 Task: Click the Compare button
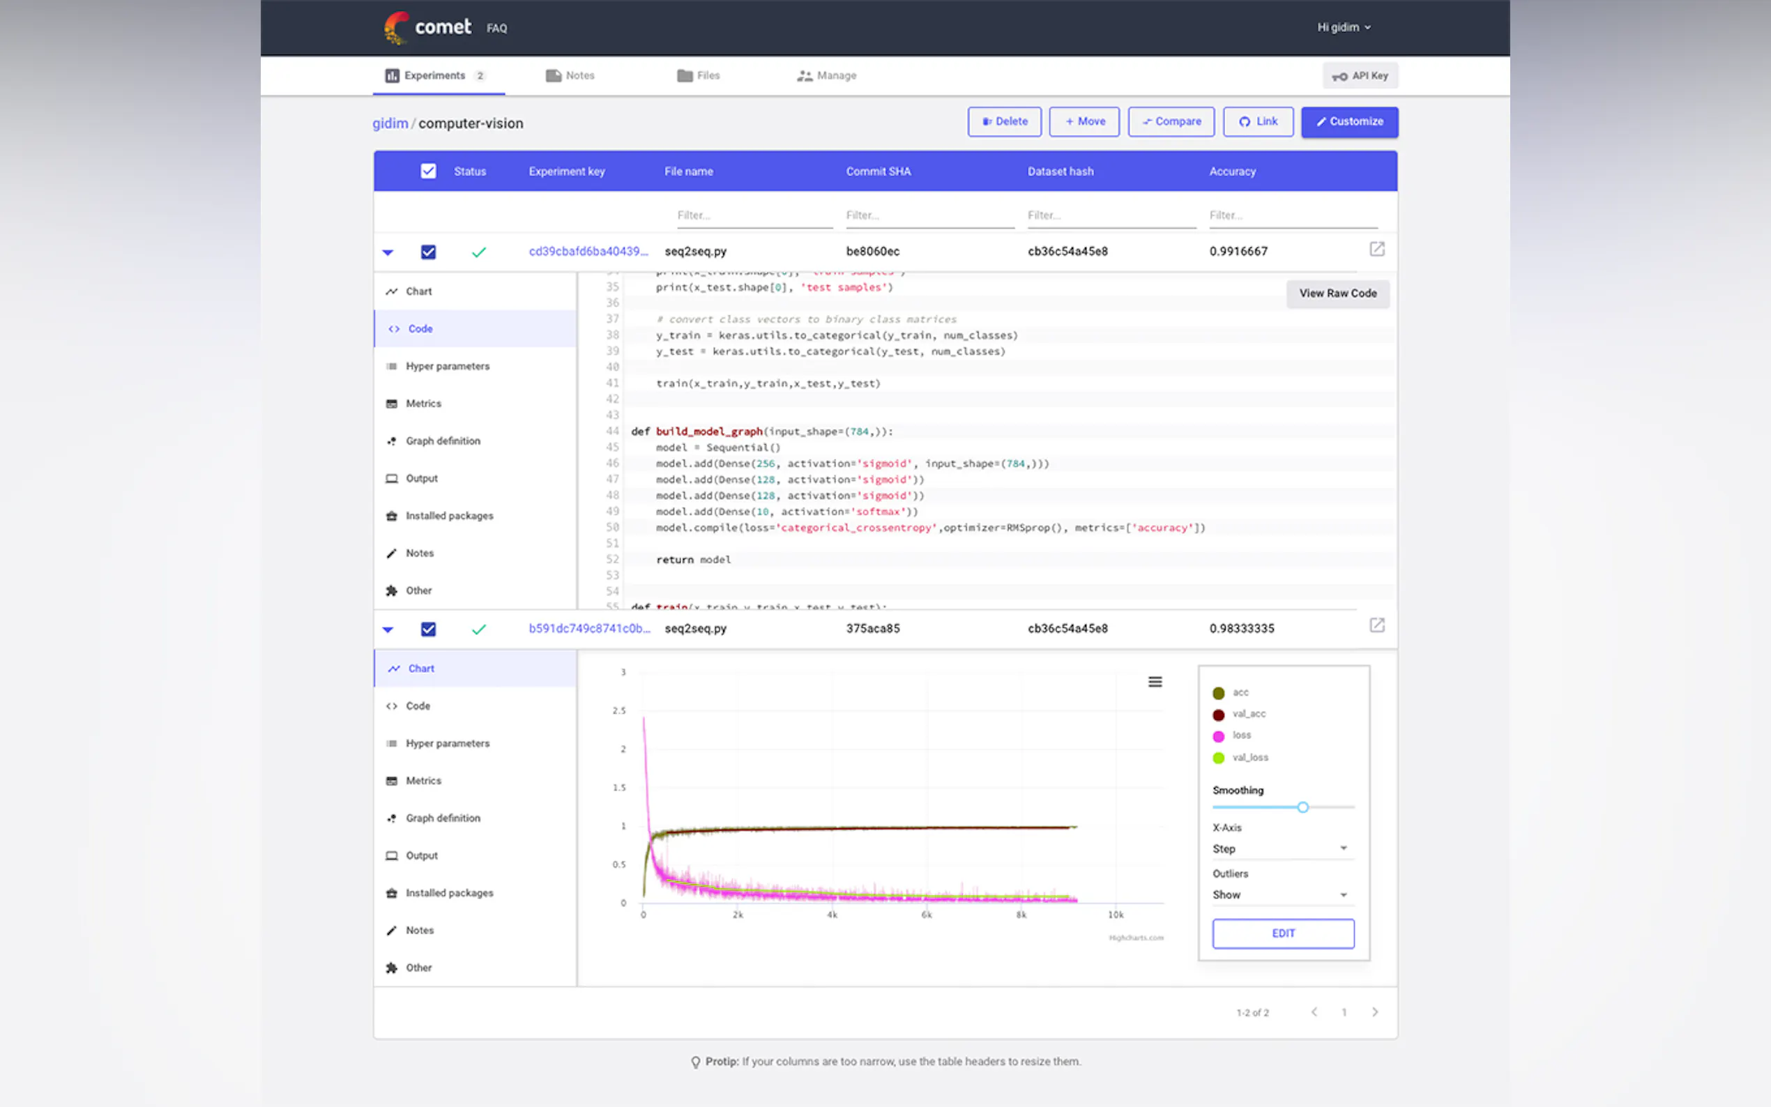tap(1171, 121)
